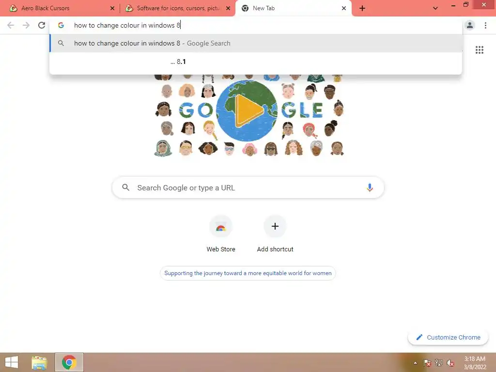Click the Customize Chrome button

click(x=448, y=337)
